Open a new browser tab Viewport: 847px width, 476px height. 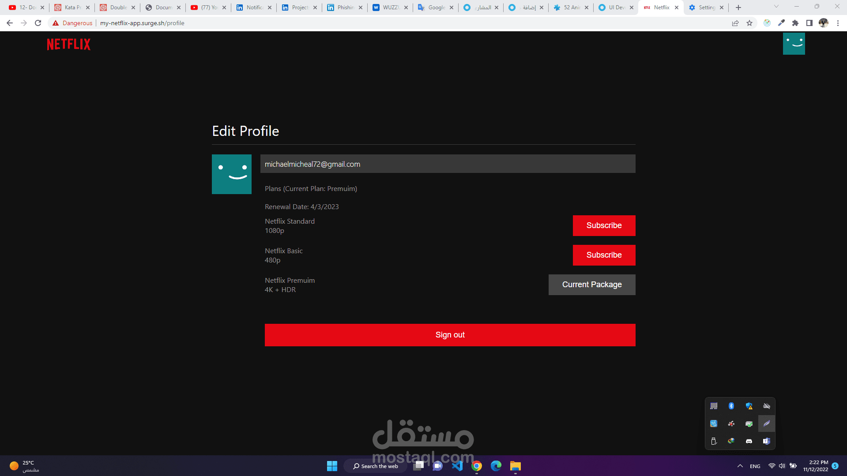(x=738, y=7)
